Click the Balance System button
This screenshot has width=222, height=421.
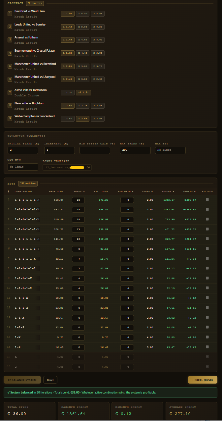click(x=22, y=380)
